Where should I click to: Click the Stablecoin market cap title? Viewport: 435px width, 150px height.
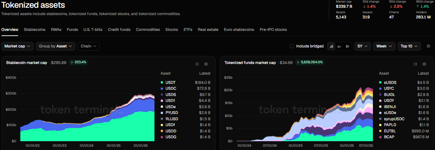click(x=27, y=63)
